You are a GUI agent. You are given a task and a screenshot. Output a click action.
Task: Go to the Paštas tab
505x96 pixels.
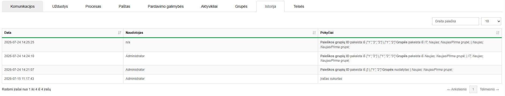124,6
